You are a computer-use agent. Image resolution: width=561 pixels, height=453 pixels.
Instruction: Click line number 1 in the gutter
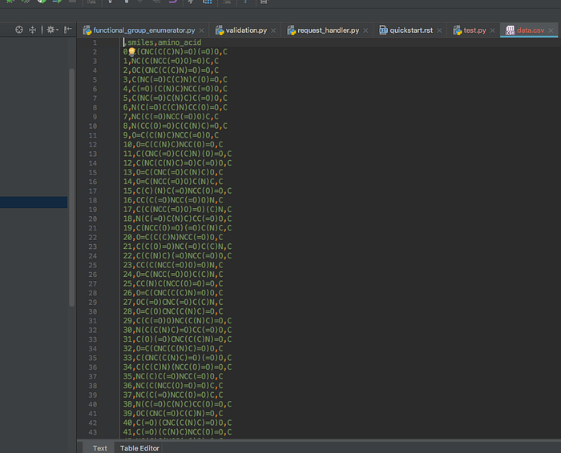coord(95,42)
